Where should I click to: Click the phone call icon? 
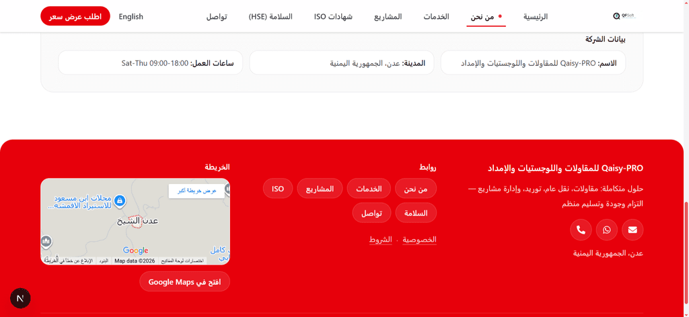click(x=581, y=230)
